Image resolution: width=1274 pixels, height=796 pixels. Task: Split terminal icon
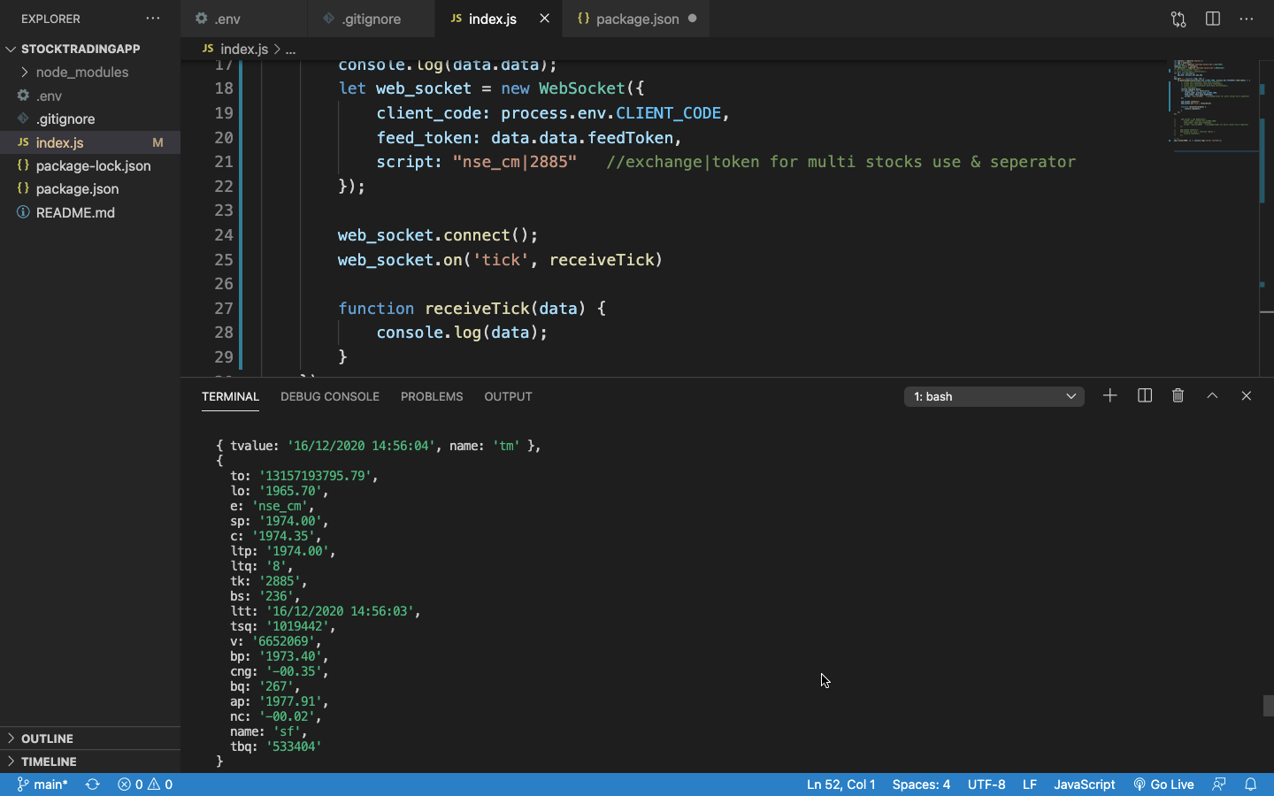pos(1145,395)
